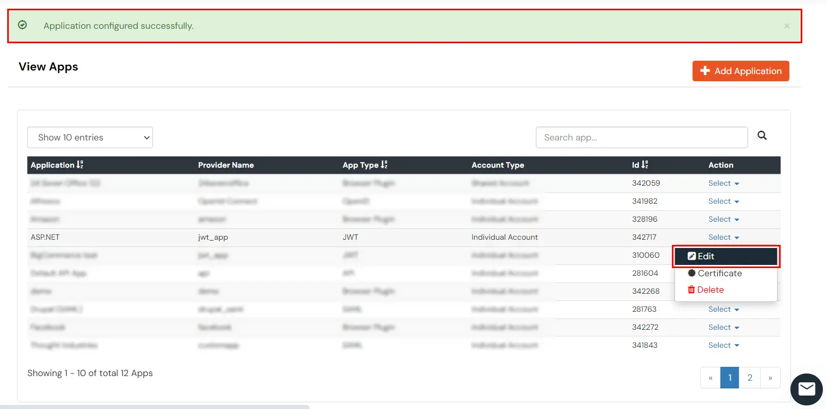Click the jwt_app provider name cell
Viewport: 827px width, 409px height.
(x=213, y=237)
